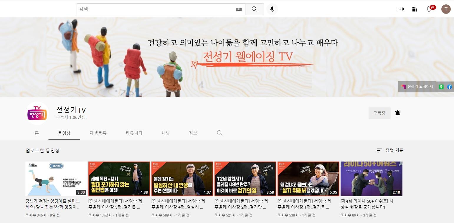Open the account avatar 'T'
Screen dimensions: 454x223
pos(446,9)
